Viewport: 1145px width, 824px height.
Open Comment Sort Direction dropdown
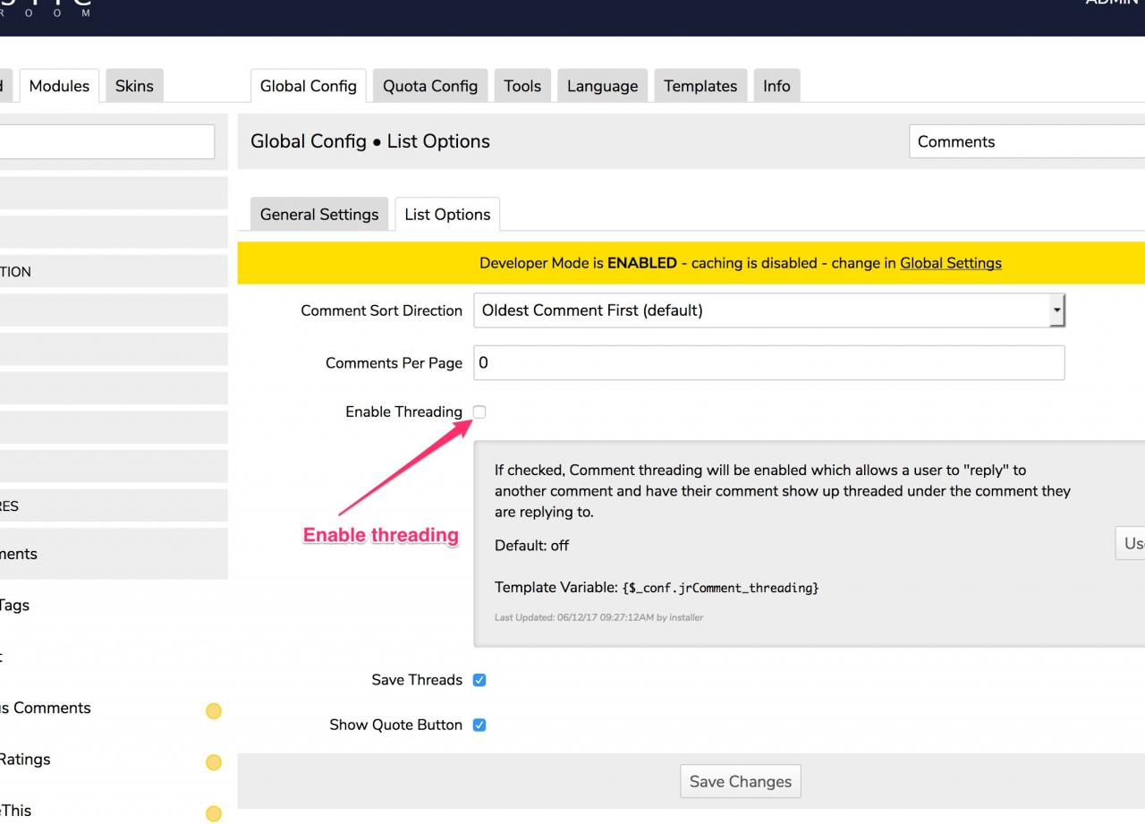(x=768, y=310)
